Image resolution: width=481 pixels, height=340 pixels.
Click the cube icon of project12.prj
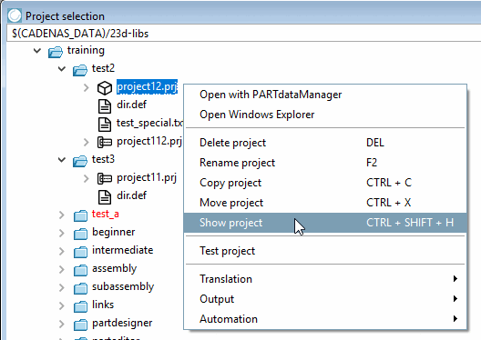105,88
